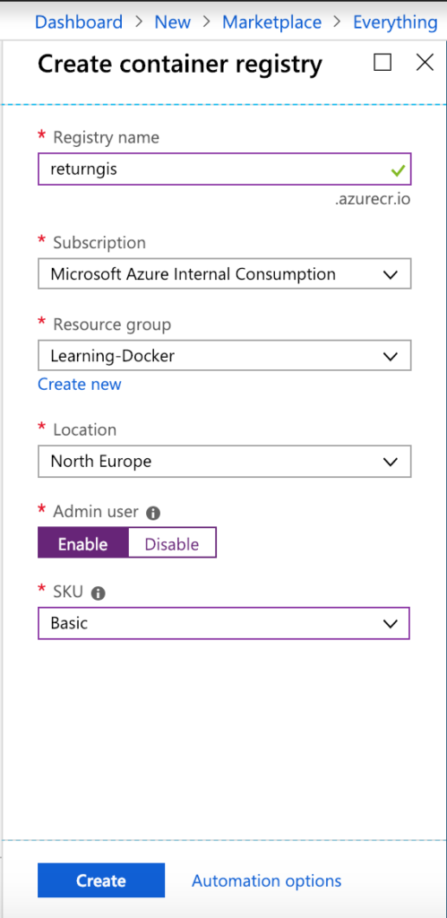The width and height of the screenshot is (447, 918).
Task: Click the SKU info icon
Action: (x=99, y=593)
